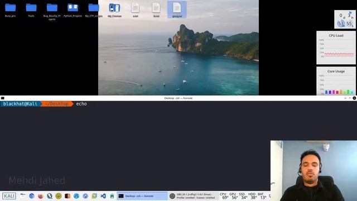
Task: Click the SSD temperature readout in the taskbar
Action: (243, 196)
